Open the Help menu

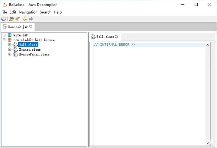tap(58, 12)
